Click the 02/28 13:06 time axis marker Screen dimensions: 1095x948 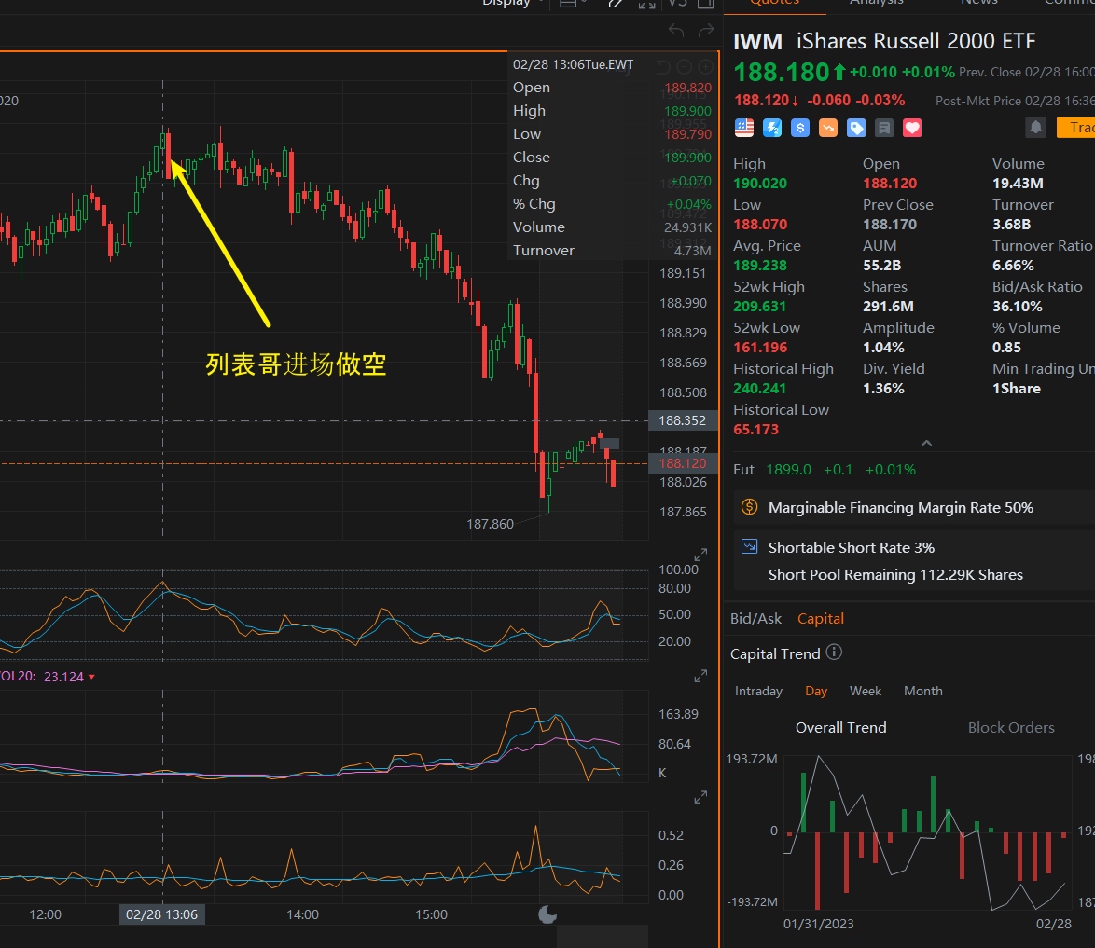[x=162, y=914]
